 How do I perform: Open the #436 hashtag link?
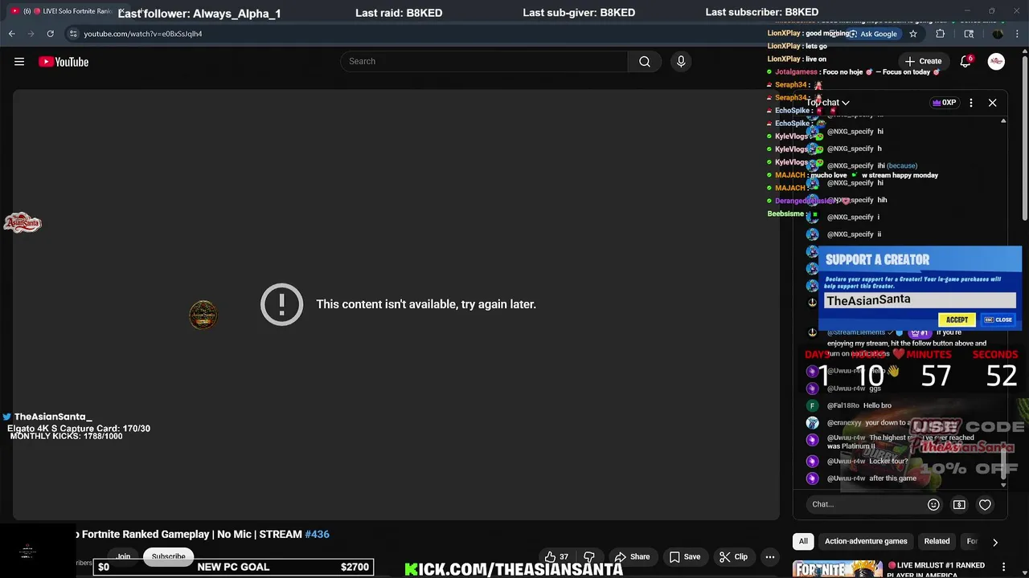pos(317,534)
